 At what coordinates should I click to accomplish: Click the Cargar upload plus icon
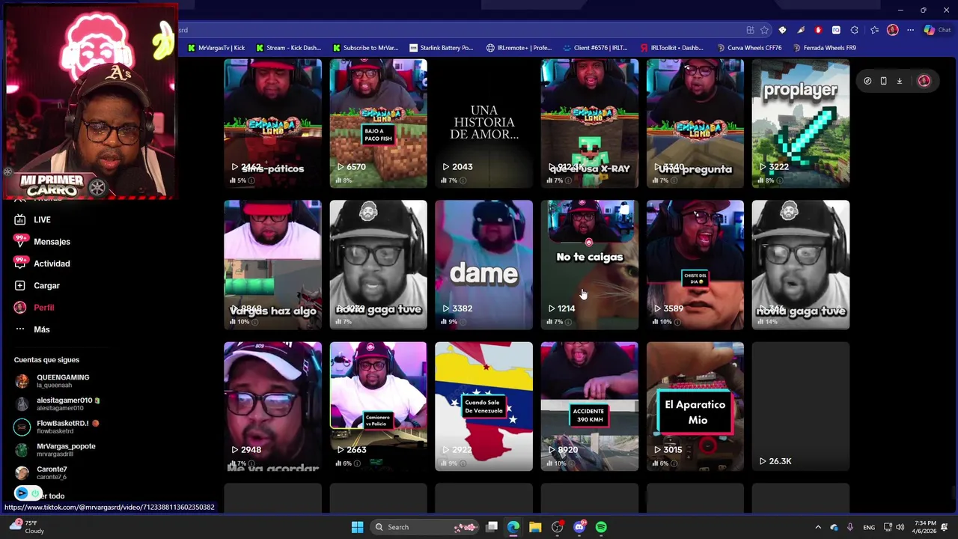[x=20, y=285]
